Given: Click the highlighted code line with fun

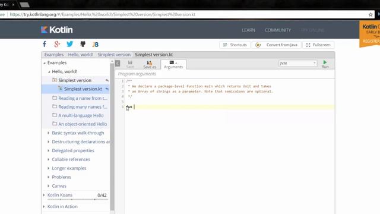Looking at the screenshot, I should tap(230, 107).
